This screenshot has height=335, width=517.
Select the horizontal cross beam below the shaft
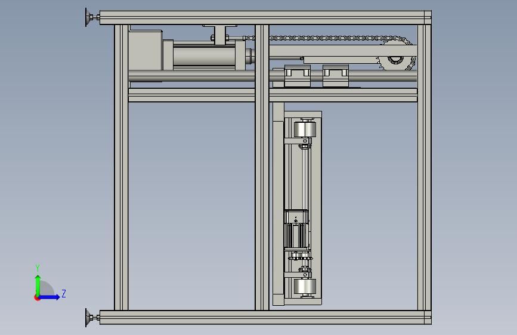coord(273,95)
